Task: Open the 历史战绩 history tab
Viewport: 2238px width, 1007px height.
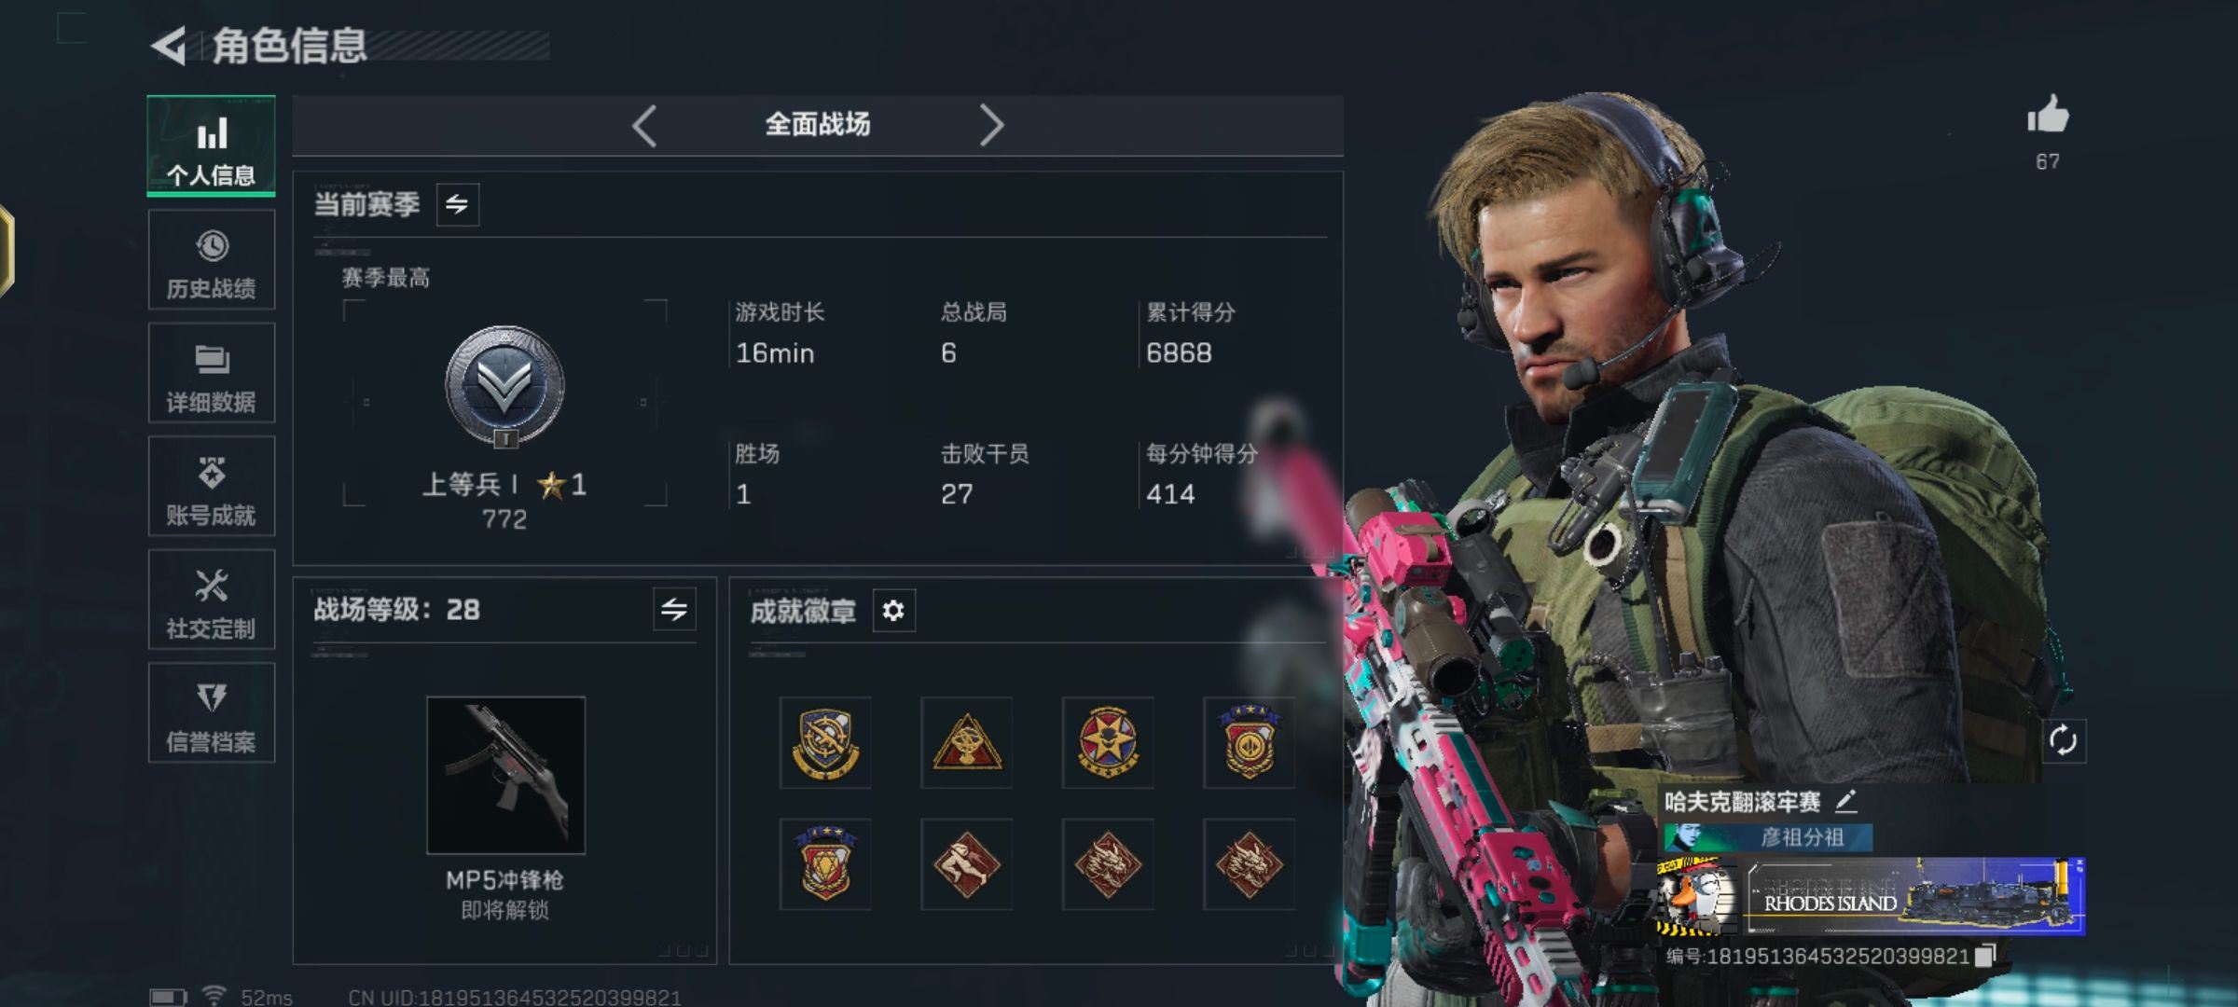Action: pos(212,259)
